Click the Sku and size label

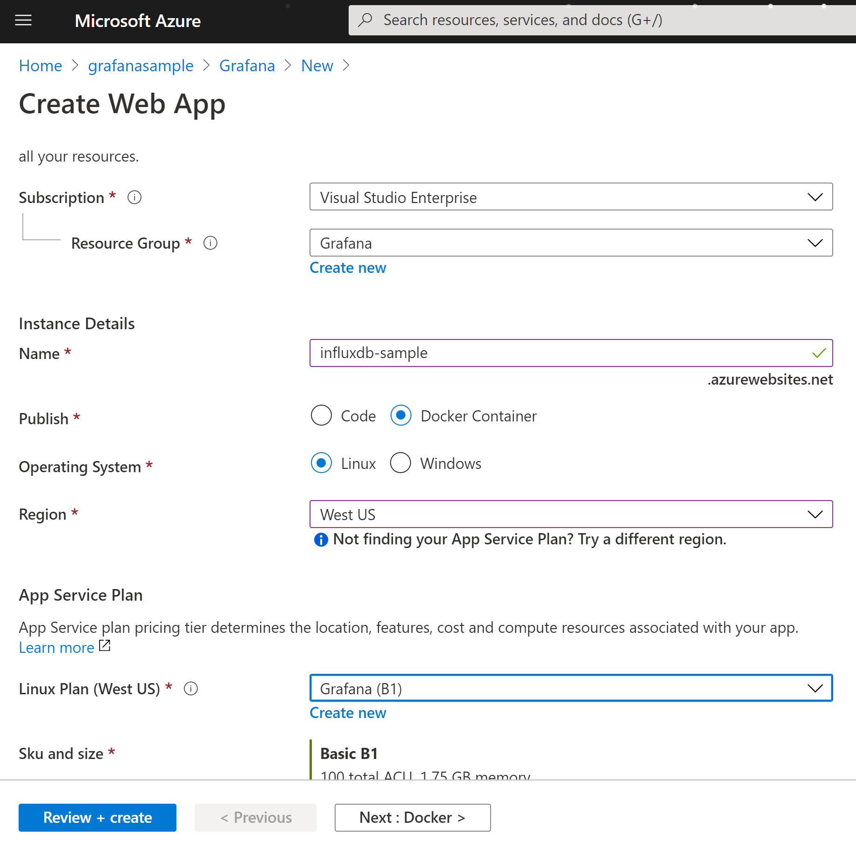pos(61,754)
